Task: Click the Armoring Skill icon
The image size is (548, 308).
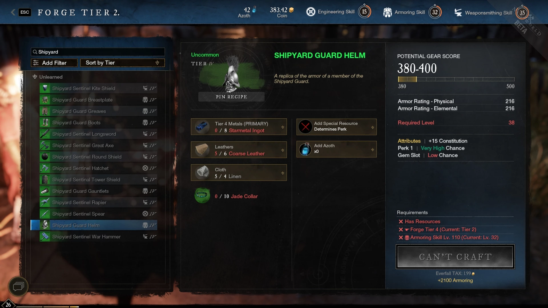Action: 387,12
